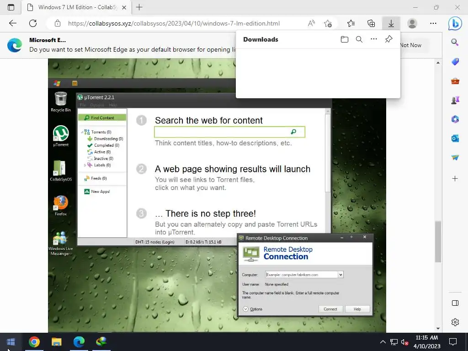468x351 pixels.
Task: Open Edge Settings and more menu
Action: 433,23
